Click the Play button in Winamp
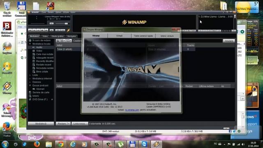 [34, 30]
